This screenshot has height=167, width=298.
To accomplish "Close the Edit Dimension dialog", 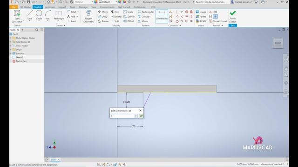I will [x=140, y=110].
